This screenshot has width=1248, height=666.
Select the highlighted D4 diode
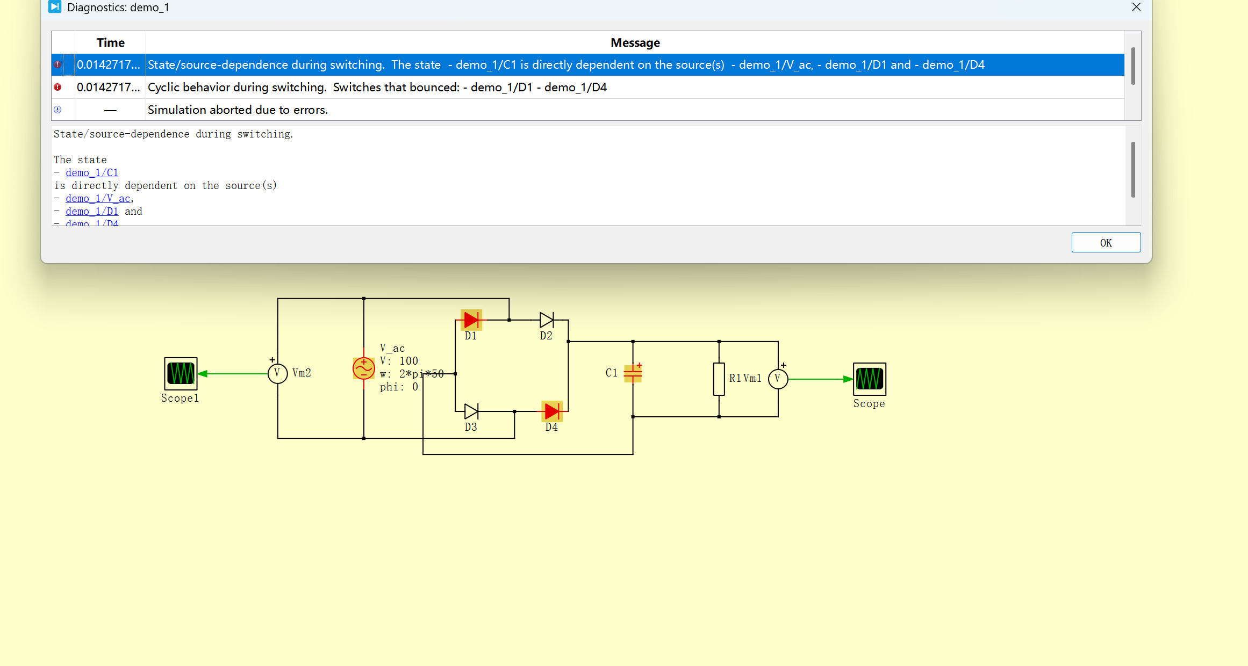pos(552,411)
